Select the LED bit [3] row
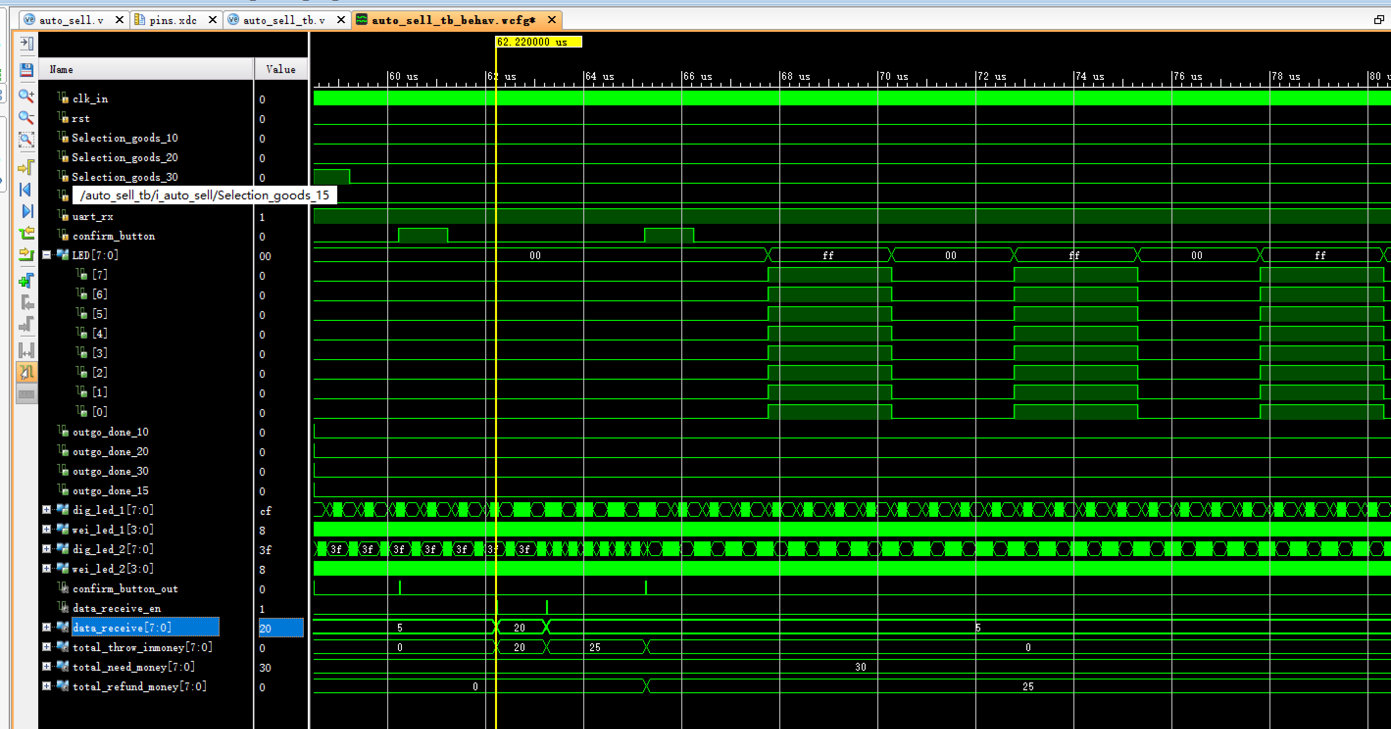Viewport: 1391px width, 729px height. [100, 353]
